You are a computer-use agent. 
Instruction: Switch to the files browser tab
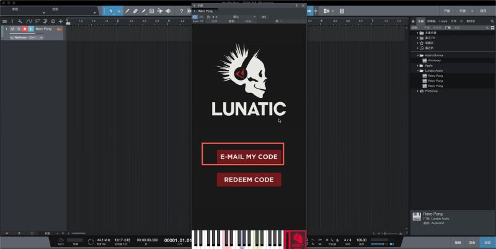click(453, 21)
